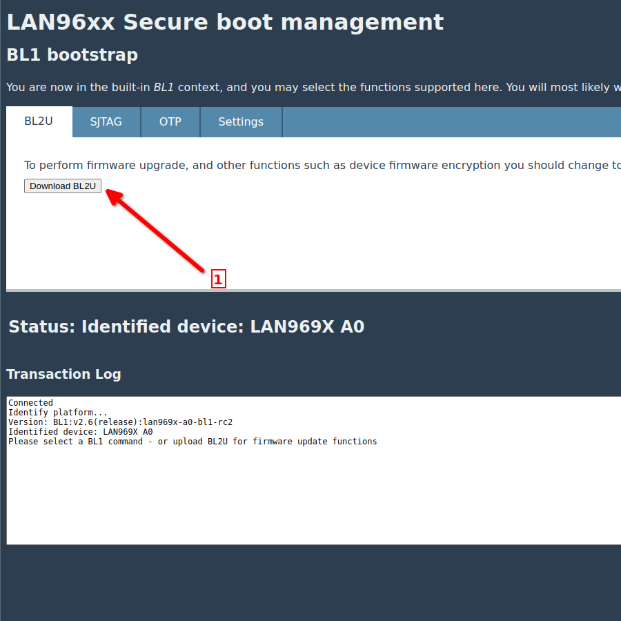The width and height of the screenshot is (621, 621).
Task: Click the Transaction Log heading
Action: coord(63,374)
